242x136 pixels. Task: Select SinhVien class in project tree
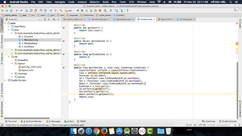pos(29,46)
